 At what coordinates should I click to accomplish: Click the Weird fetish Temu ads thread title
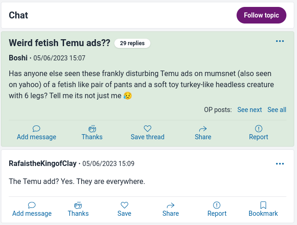(x=59, y=43)
